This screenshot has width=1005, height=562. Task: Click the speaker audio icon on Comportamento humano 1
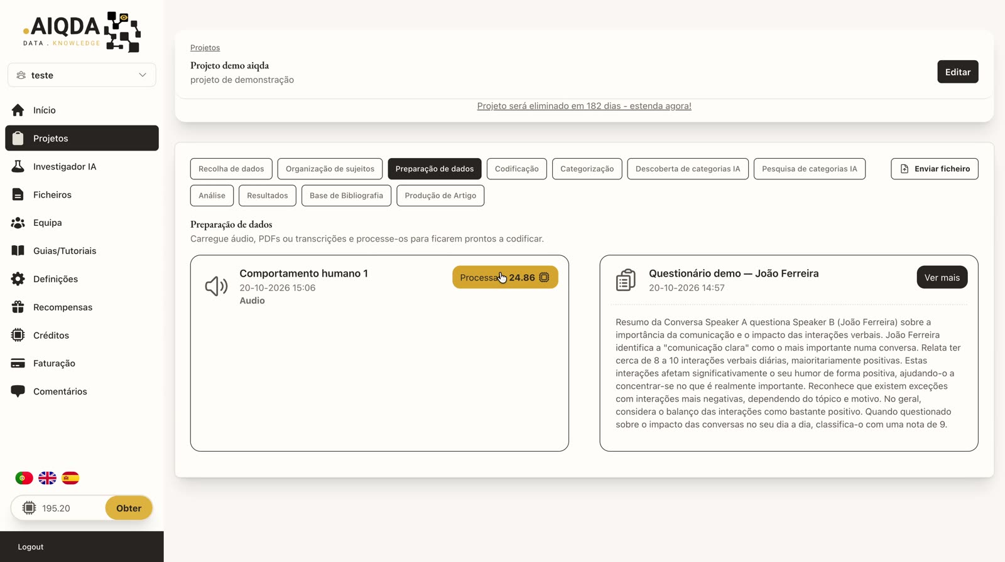click(216, 286)
